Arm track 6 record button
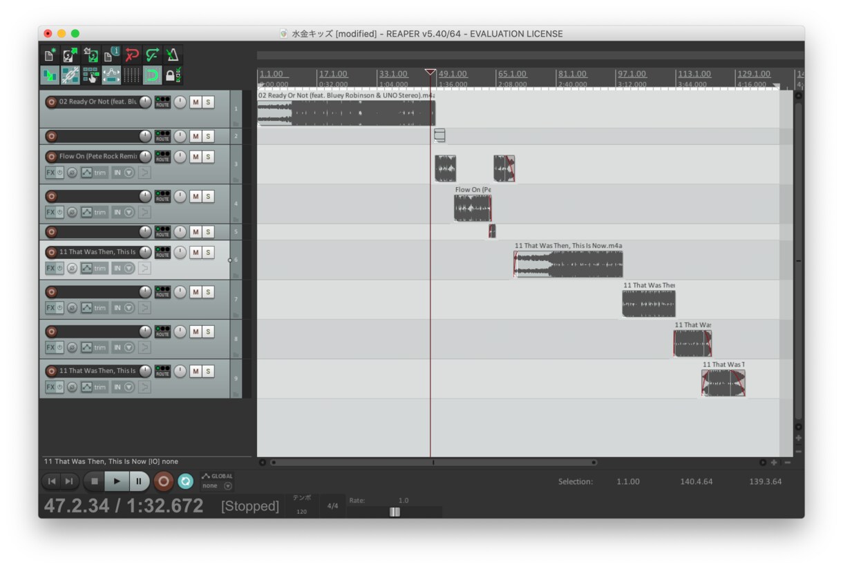The image size is (843, 569). tap(51, 252)
